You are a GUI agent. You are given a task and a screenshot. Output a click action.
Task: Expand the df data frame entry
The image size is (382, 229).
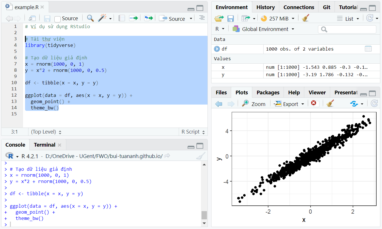click(x=217, y=49)
